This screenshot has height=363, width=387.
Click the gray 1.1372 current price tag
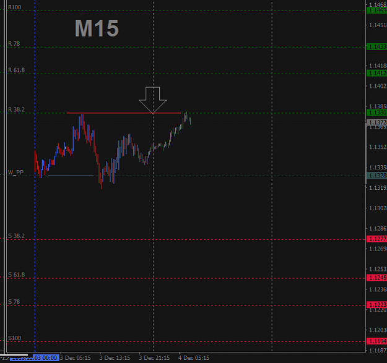pos(377,122)
